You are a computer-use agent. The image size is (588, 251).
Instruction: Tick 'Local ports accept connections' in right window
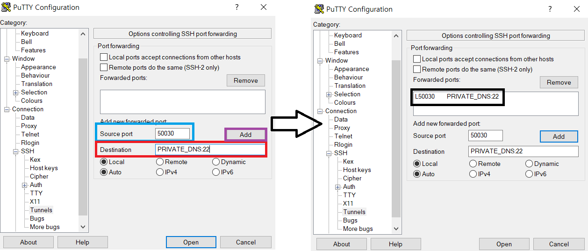point(417,59)
